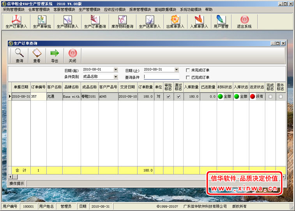Toggle the 委外标志 checkbox for order 357

pos(281,97)
